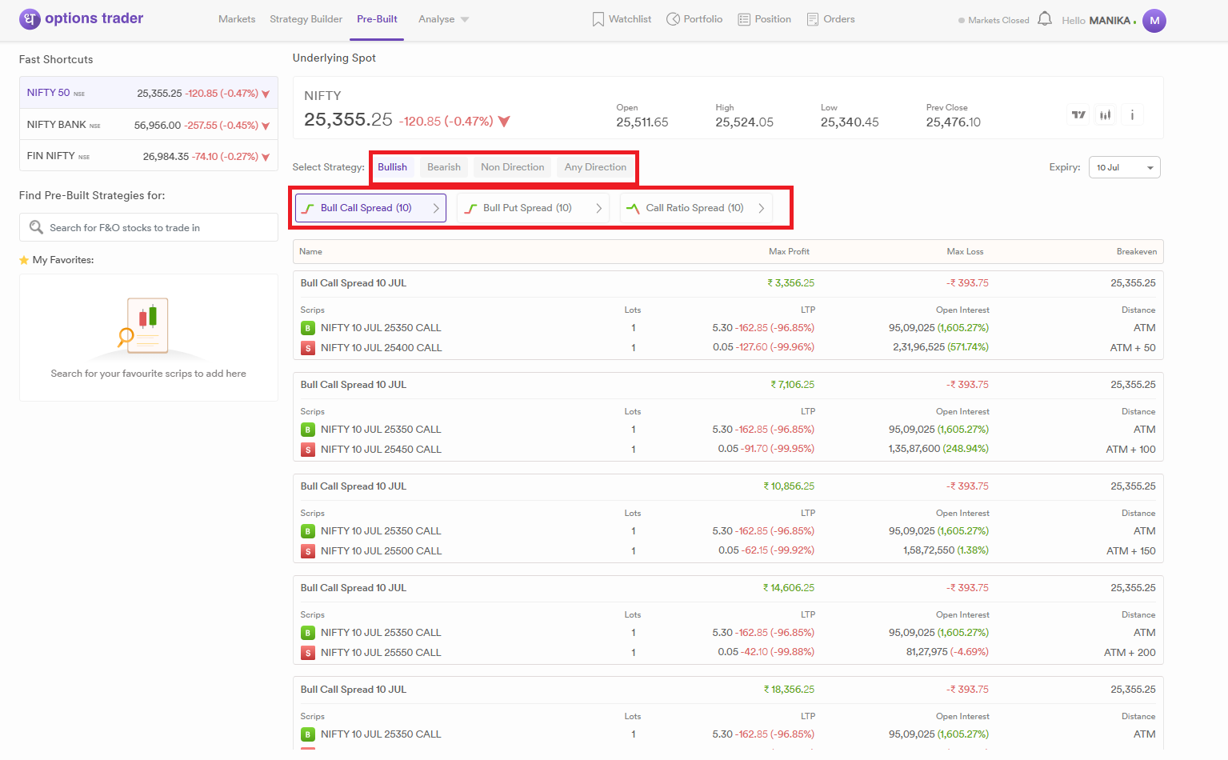Select NIFTY BANK fast shortcut
The image size is (1228, 760).
point(149,125)
